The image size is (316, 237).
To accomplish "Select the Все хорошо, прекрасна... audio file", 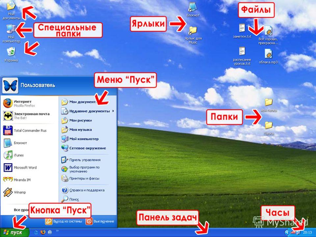I will pyautogui.click(x=268, y=35).
